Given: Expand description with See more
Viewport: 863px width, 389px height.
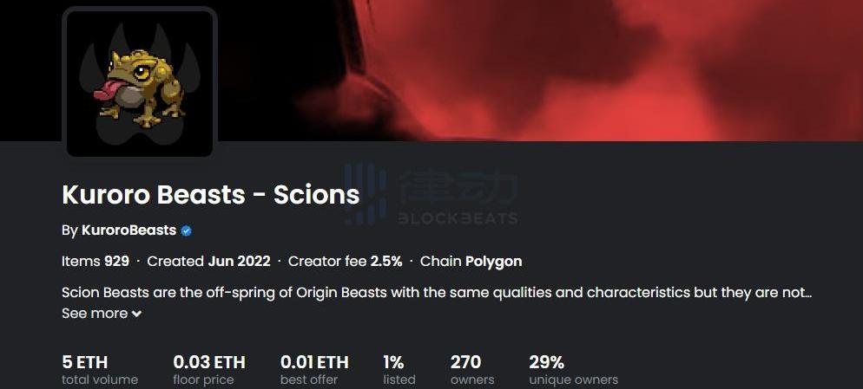Looking at the screenshot, I should pos(95,314).
